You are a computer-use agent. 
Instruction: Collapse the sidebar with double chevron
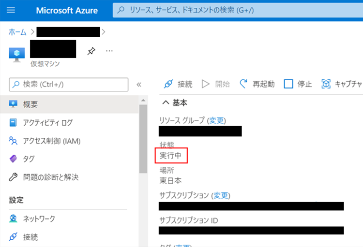[x=139, y=85]
